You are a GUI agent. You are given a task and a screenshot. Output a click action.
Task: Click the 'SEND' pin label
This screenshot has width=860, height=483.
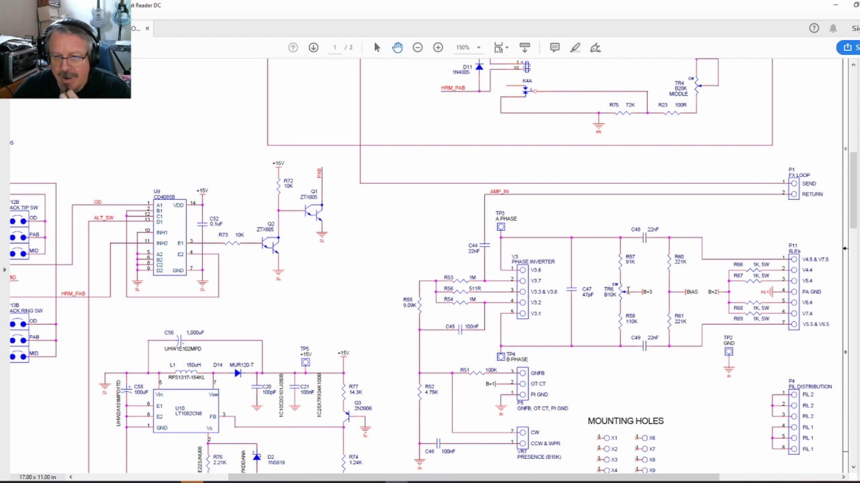[809, 183]
